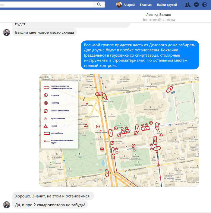Open the attached map image
This screenshot has height=213, width=211.
(119, 130)
